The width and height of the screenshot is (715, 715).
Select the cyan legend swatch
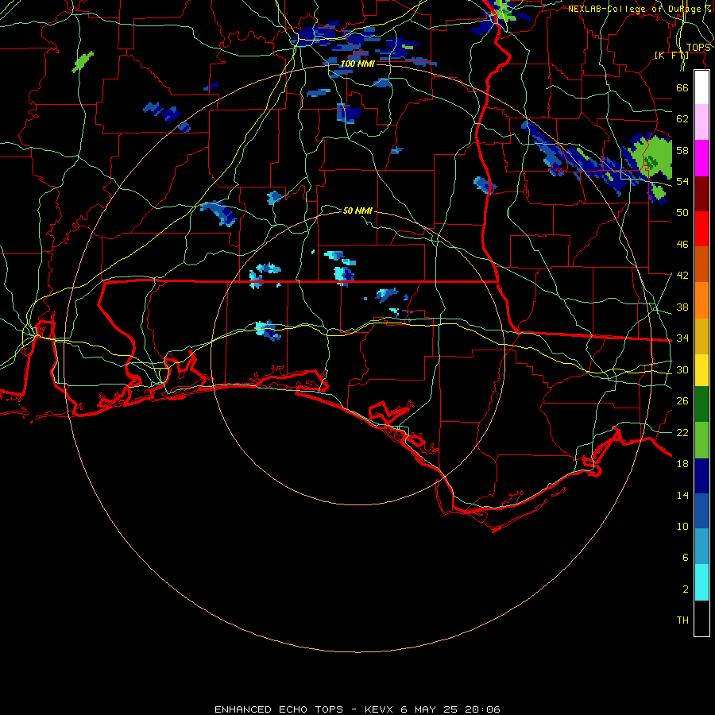[x=701, y=582]
